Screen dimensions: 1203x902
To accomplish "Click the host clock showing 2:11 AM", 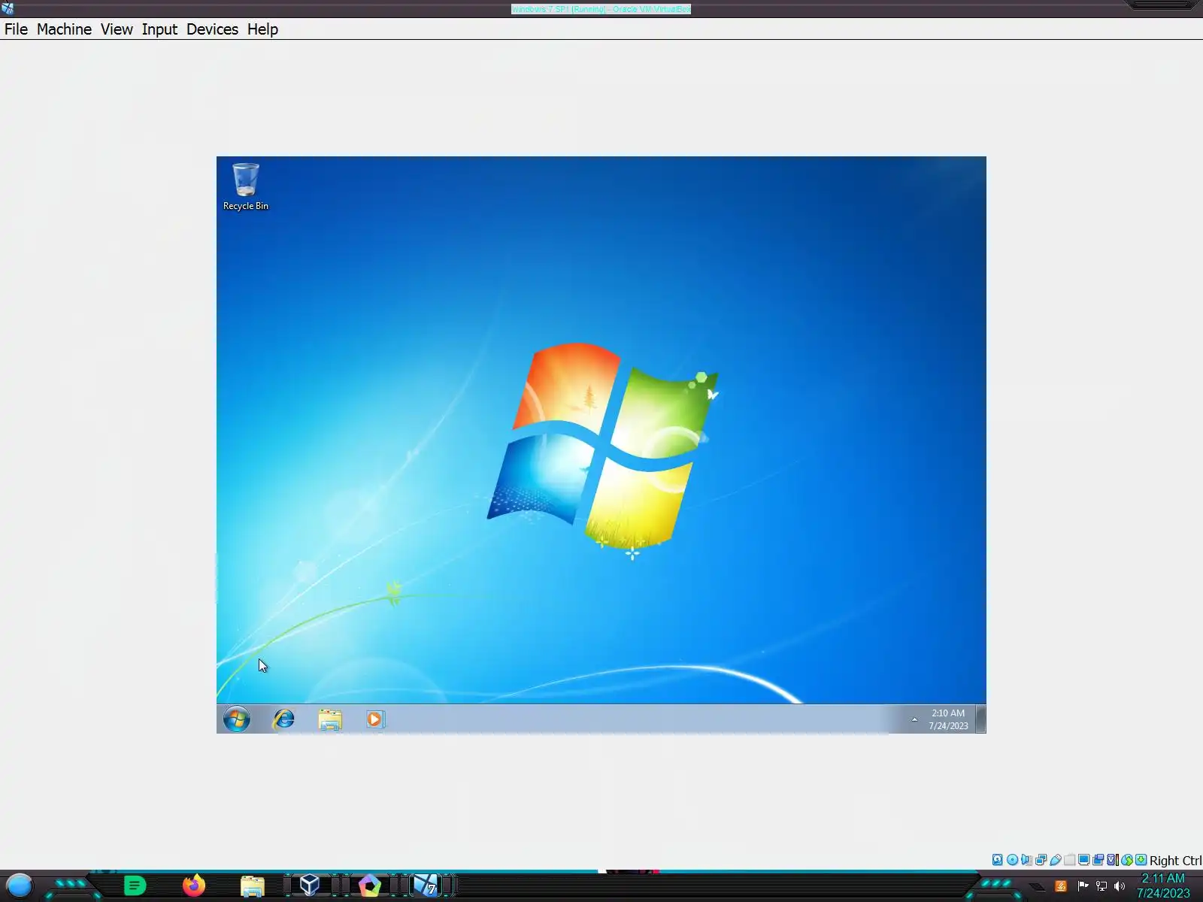I will pos(1163,886).
